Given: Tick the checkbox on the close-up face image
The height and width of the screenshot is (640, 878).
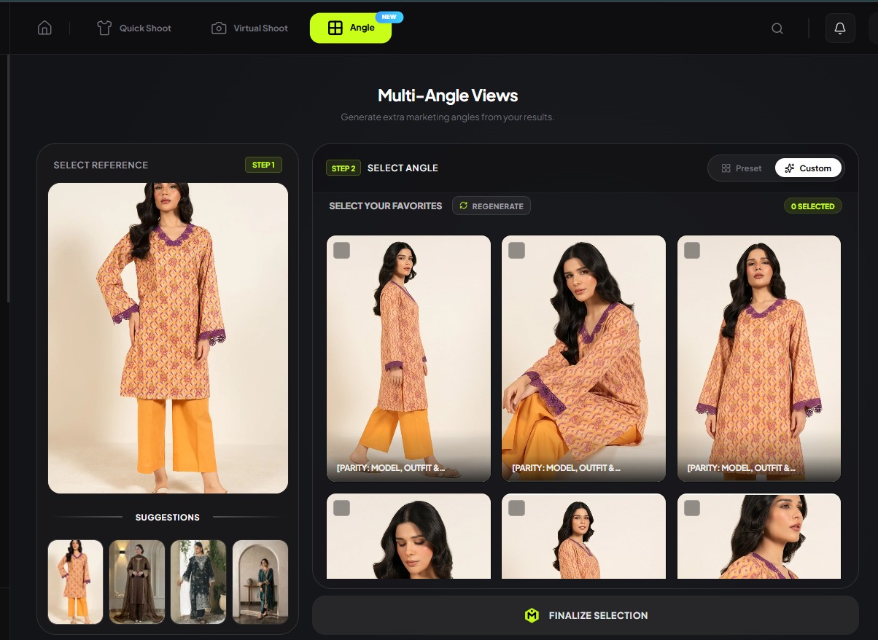Looking at the screenshot, I should click(x=341, y=508).
